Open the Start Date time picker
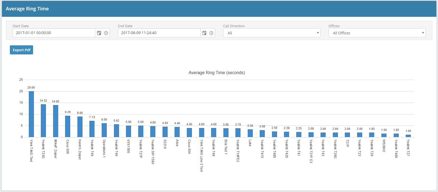Viewport: 438px width, 192px height. coord(106,33)
